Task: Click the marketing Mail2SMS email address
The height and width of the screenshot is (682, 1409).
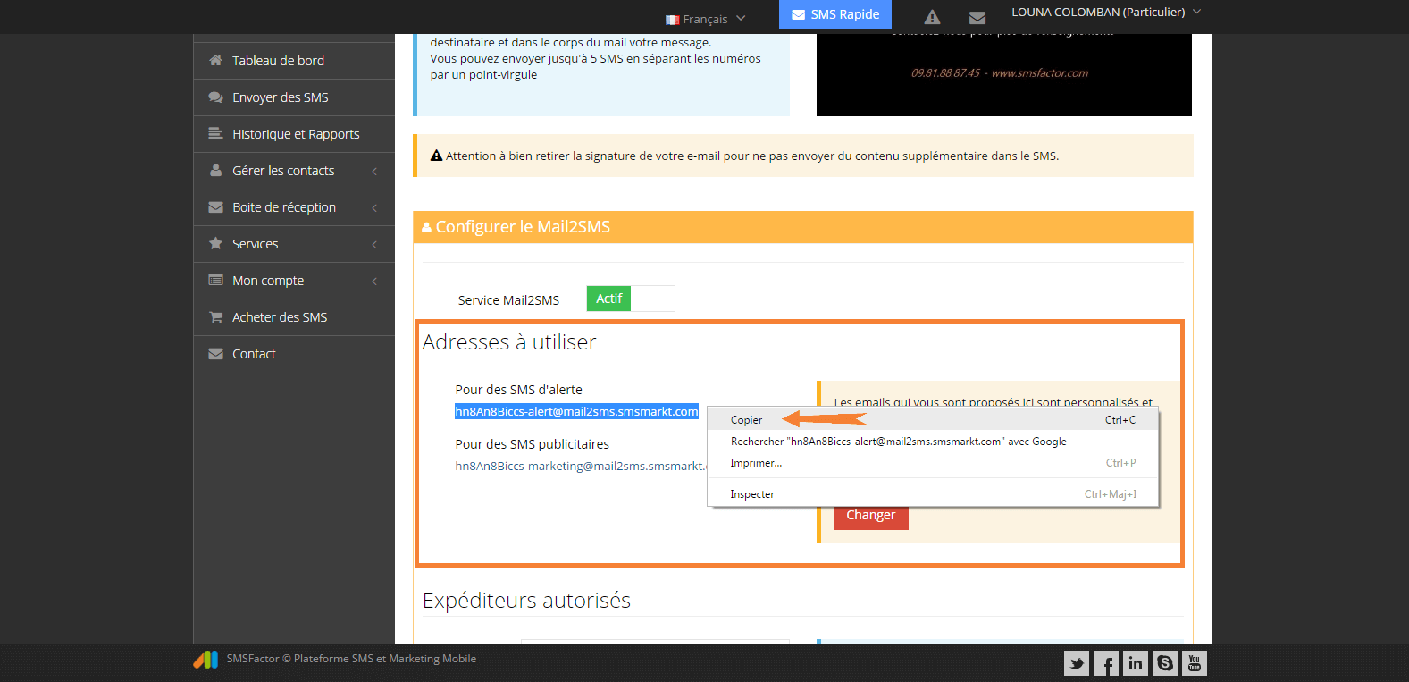Action: click(x=580, y=467)
